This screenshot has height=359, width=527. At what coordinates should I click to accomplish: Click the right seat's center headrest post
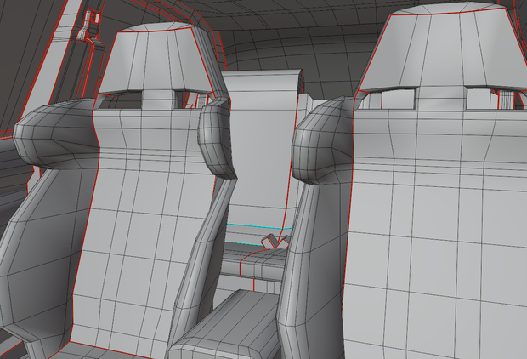[440, 98]
